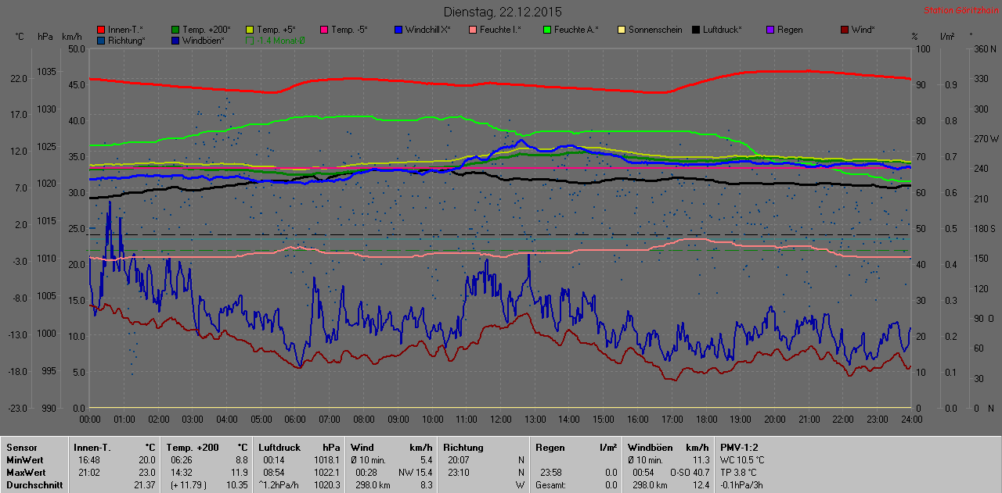Click the salmon Feuchte I. legend swatch

pos(473,30)
